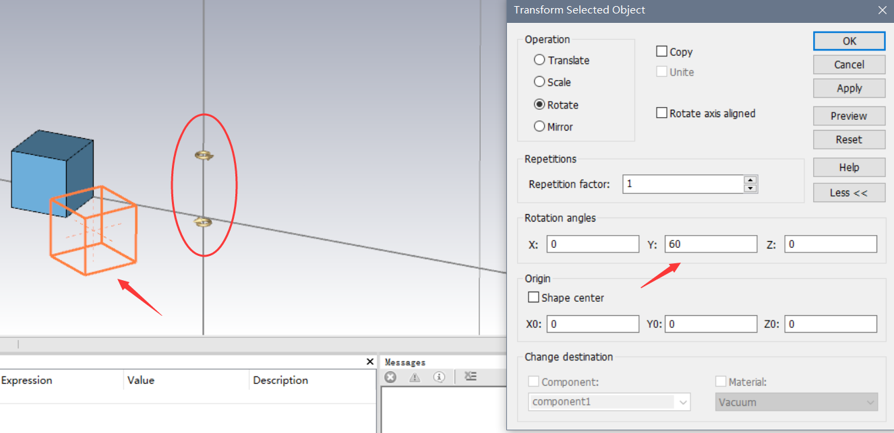Confirm the transform with OK

[x=849, y=40]
